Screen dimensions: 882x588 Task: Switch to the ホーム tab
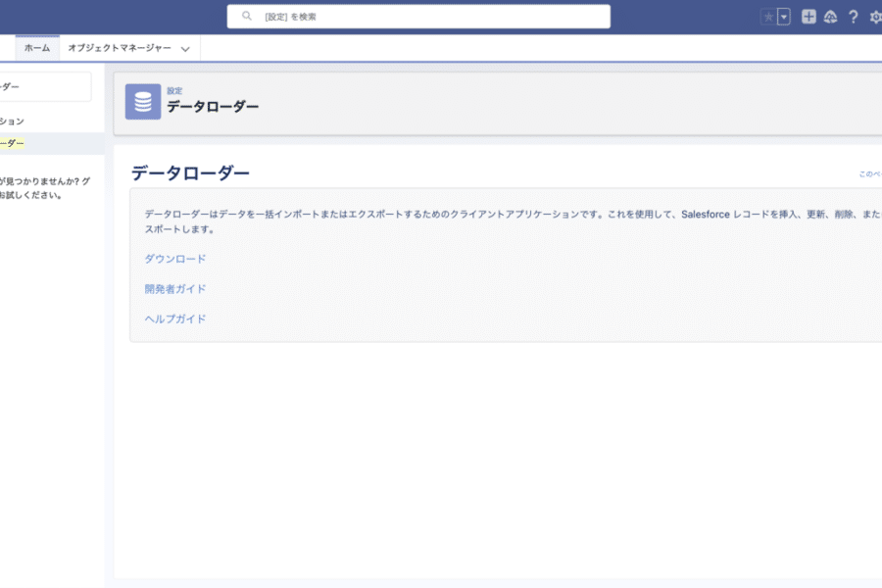(x=37, y=48)
